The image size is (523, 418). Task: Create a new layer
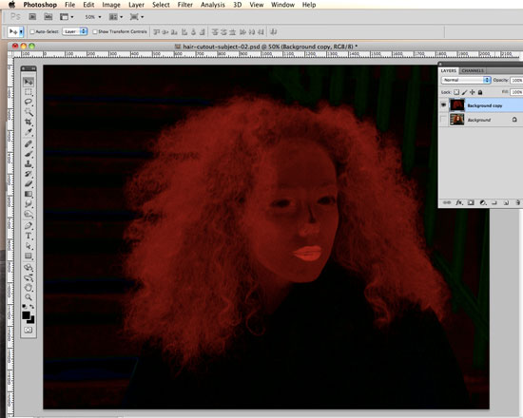[x=506, y=202]
